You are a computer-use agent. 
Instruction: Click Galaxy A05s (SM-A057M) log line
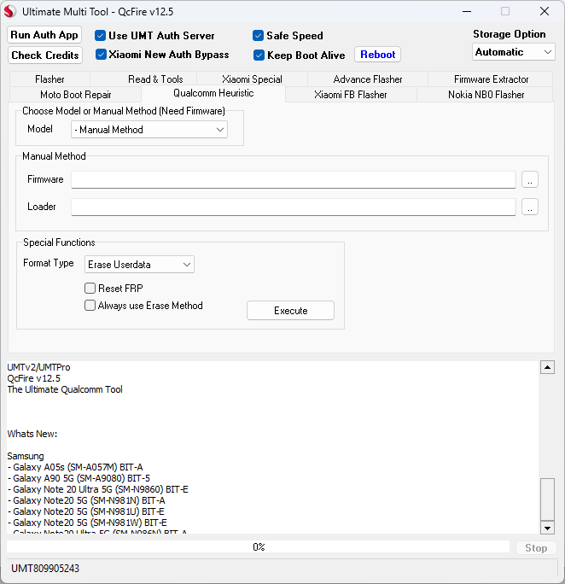(75, 467)
